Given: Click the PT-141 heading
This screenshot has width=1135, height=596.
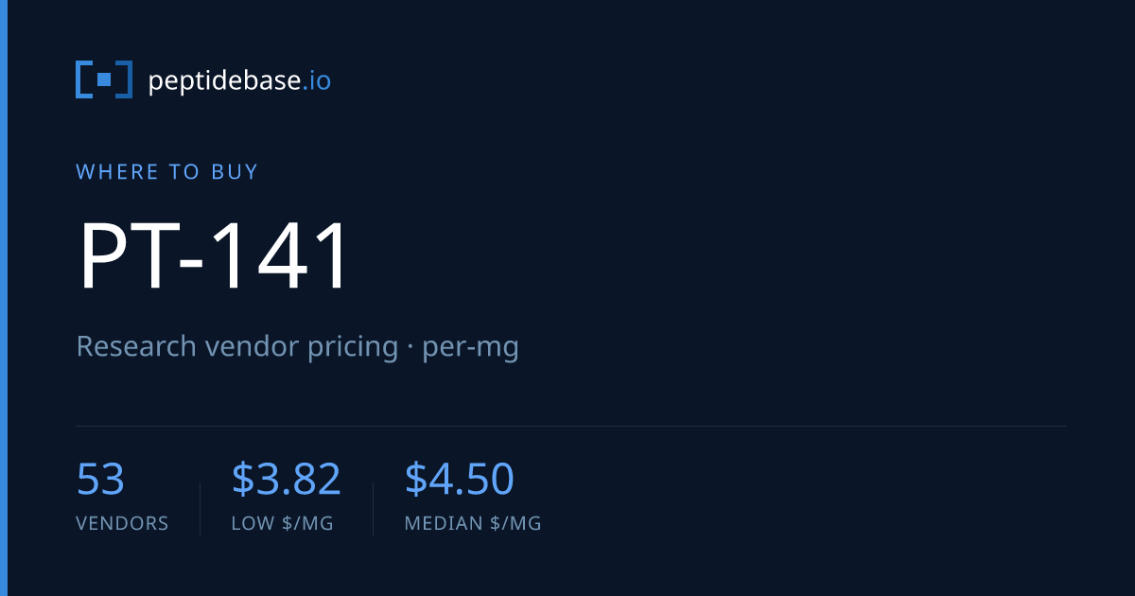Looking at the screenshot, I should pyautogui.click(x=214, y=255).
